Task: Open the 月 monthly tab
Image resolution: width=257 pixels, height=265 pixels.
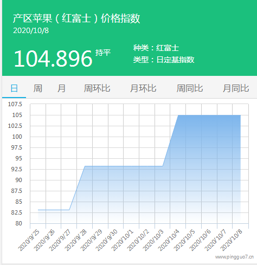Action: pos(61,88)
